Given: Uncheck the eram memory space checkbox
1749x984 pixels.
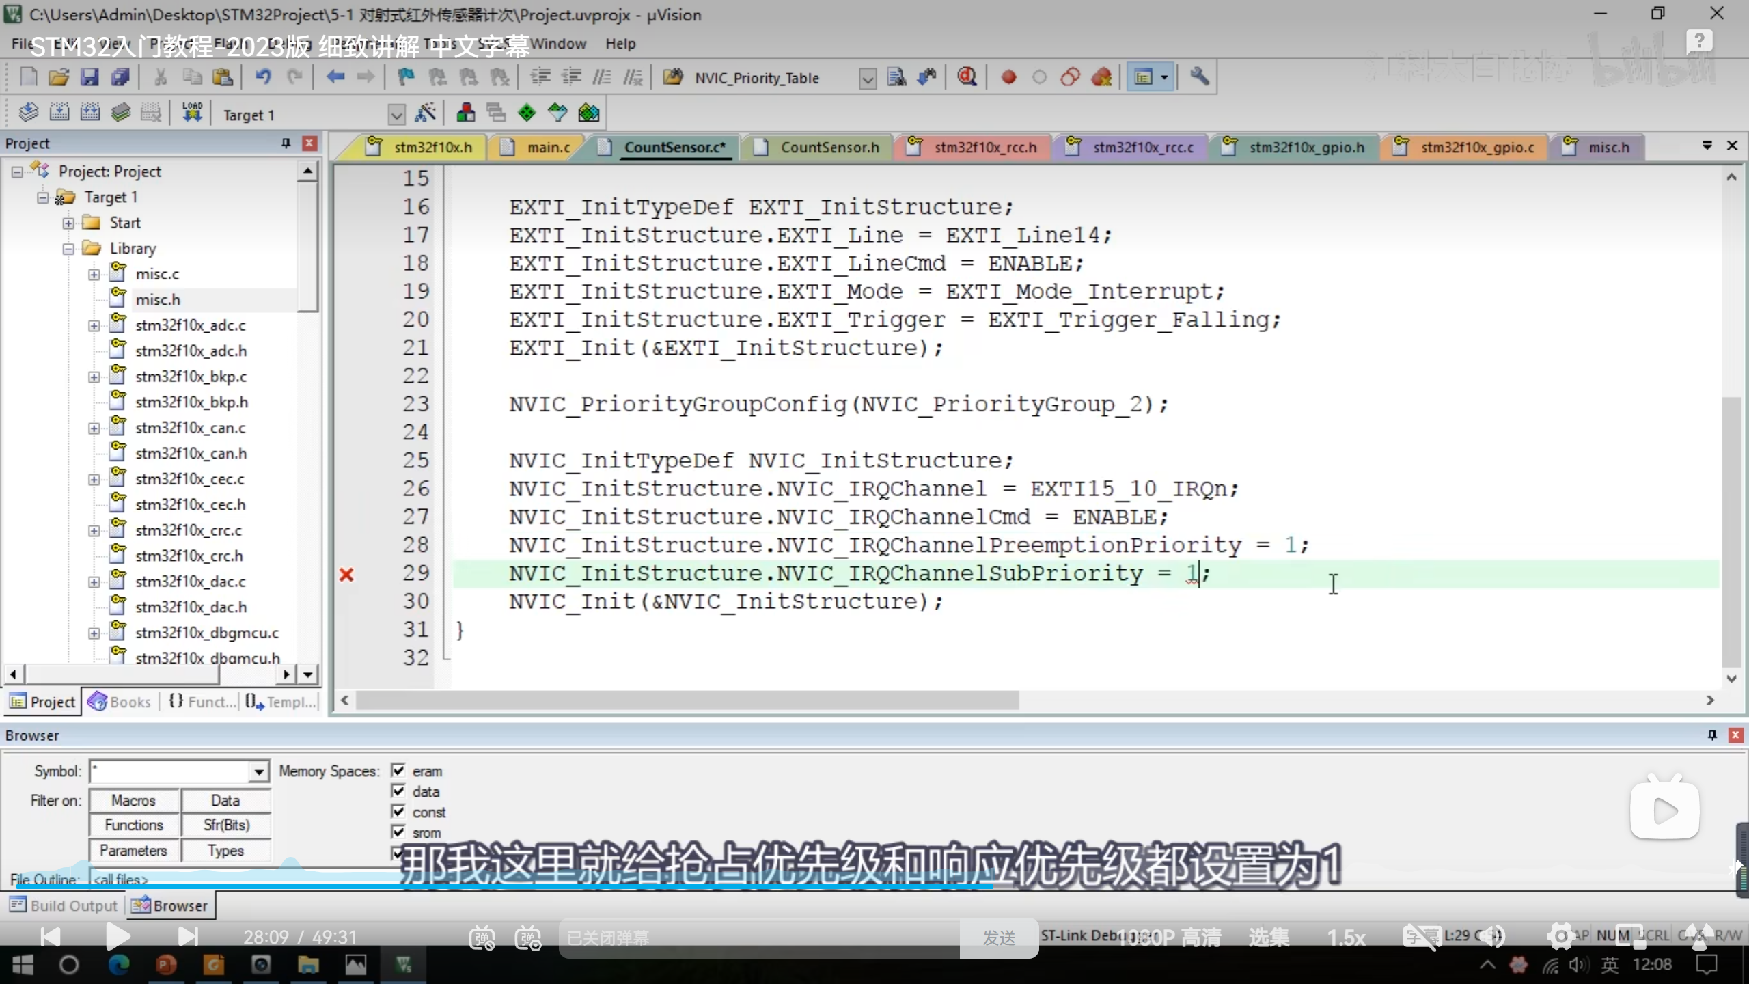Looking at the screenshot, I should (398, 771).
